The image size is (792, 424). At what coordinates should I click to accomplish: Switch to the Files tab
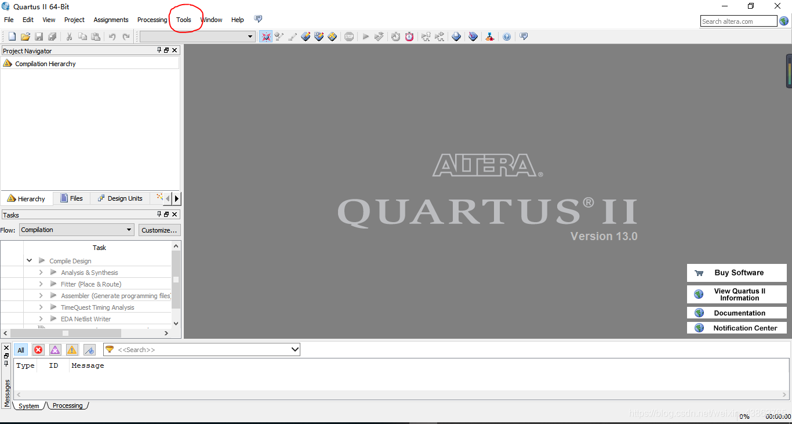coord(72,198)
